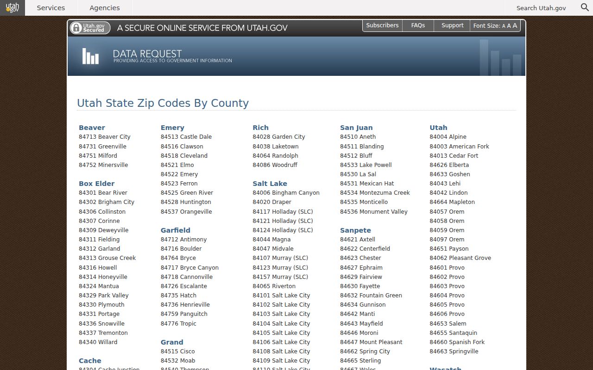This screenshot has height=370, width=593.
Task: Click the utah.gov logo icon
Action: (13, 8)
